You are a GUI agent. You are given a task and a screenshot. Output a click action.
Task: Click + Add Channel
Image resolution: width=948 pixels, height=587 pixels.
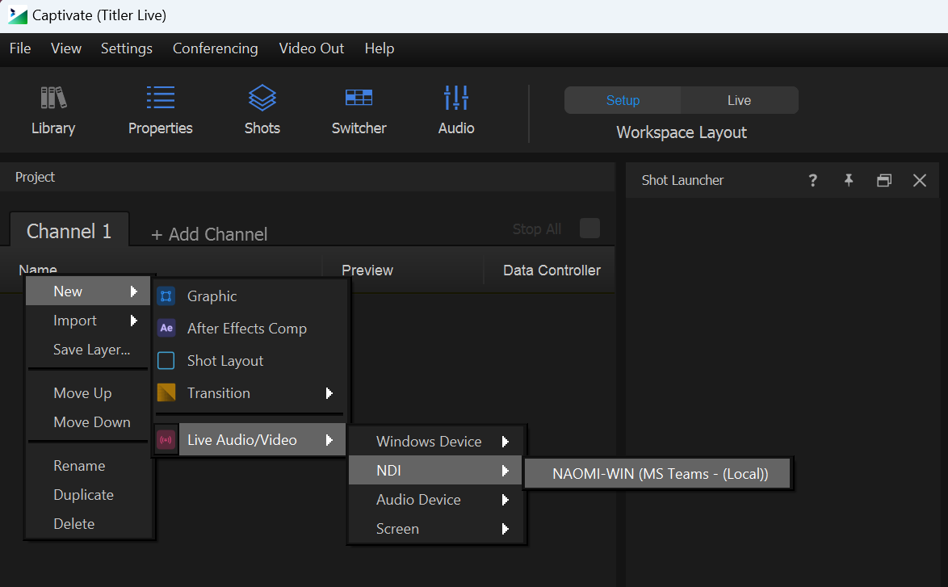[209, 234]
